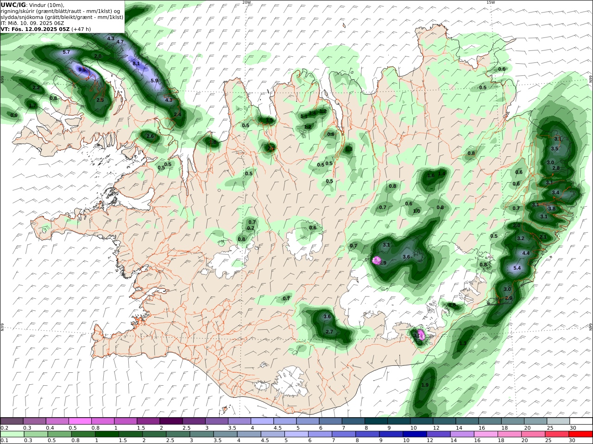593x444 pixels.
Task: Pick the darkest green swatch between 1 and 1.5
Action: [x=107, y=434]
